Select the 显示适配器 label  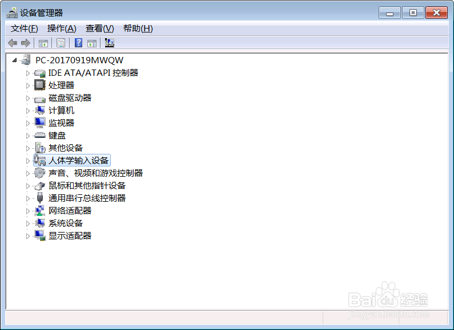[70, 236]
